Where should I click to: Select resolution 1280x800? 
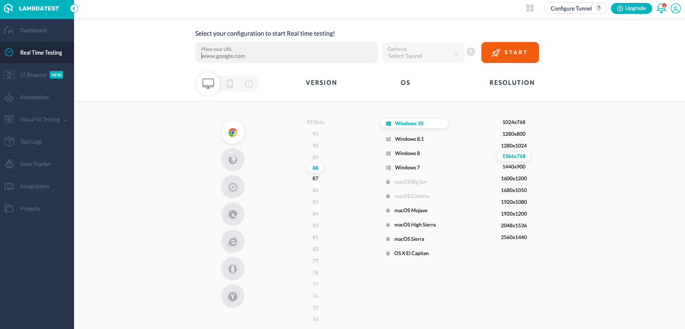[514, 134]
